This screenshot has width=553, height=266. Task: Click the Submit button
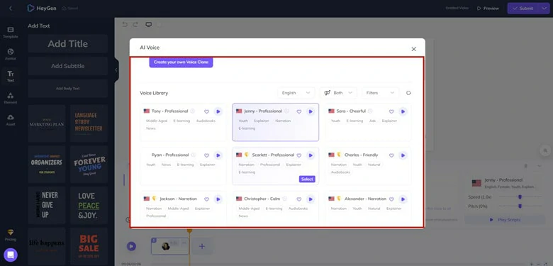(523, 8)
